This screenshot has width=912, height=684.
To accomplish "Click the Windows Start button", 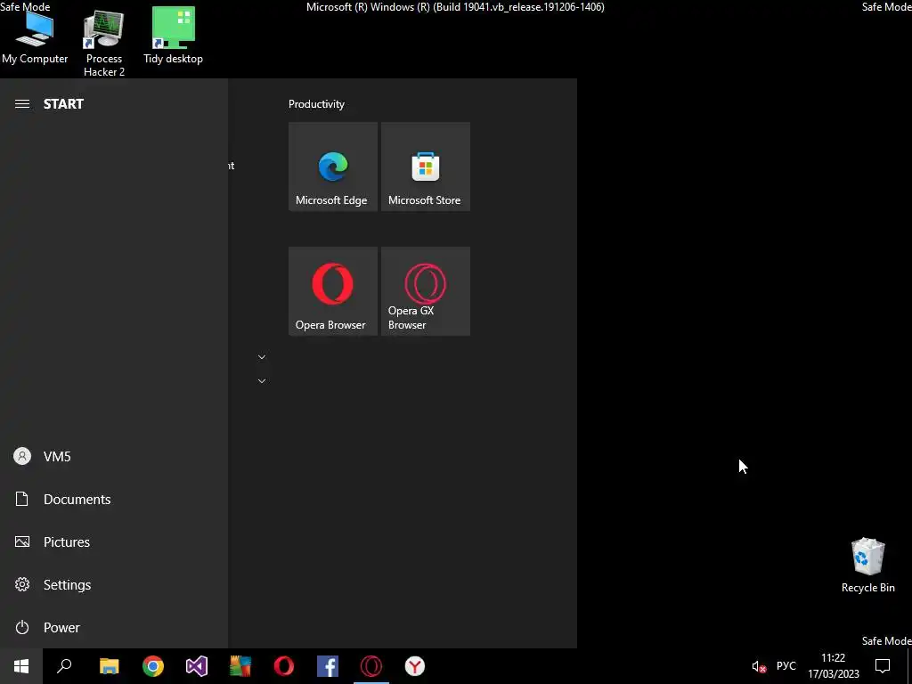I will pos(21,666).
